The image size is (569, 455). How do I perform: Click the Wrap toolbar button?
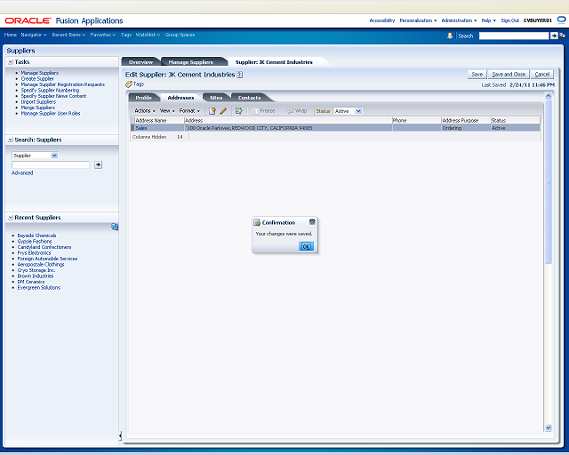coord(297,111)
